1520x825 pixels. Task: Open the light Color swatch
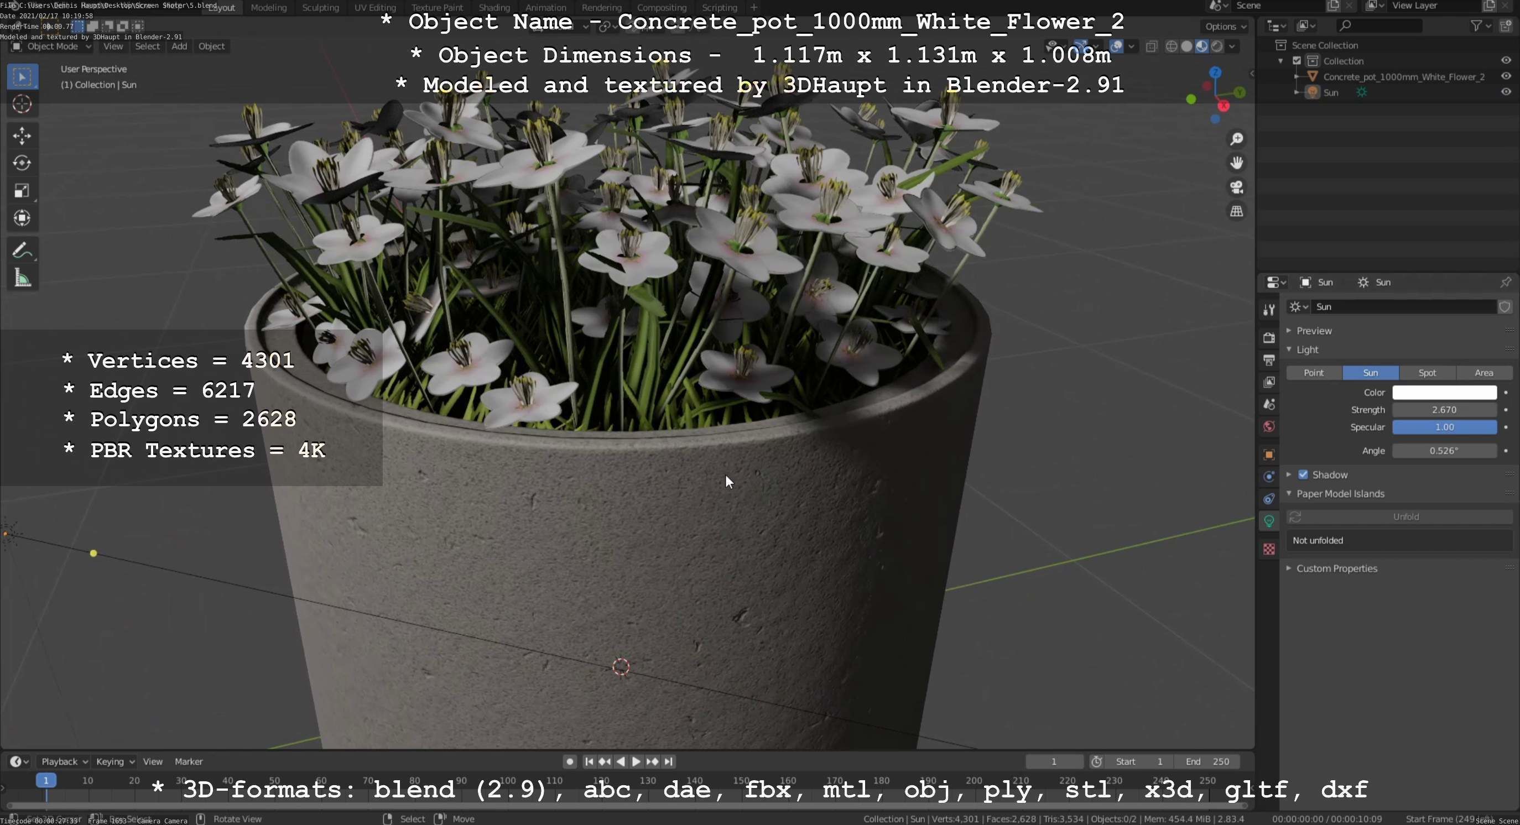click(x=1444, y=392)
